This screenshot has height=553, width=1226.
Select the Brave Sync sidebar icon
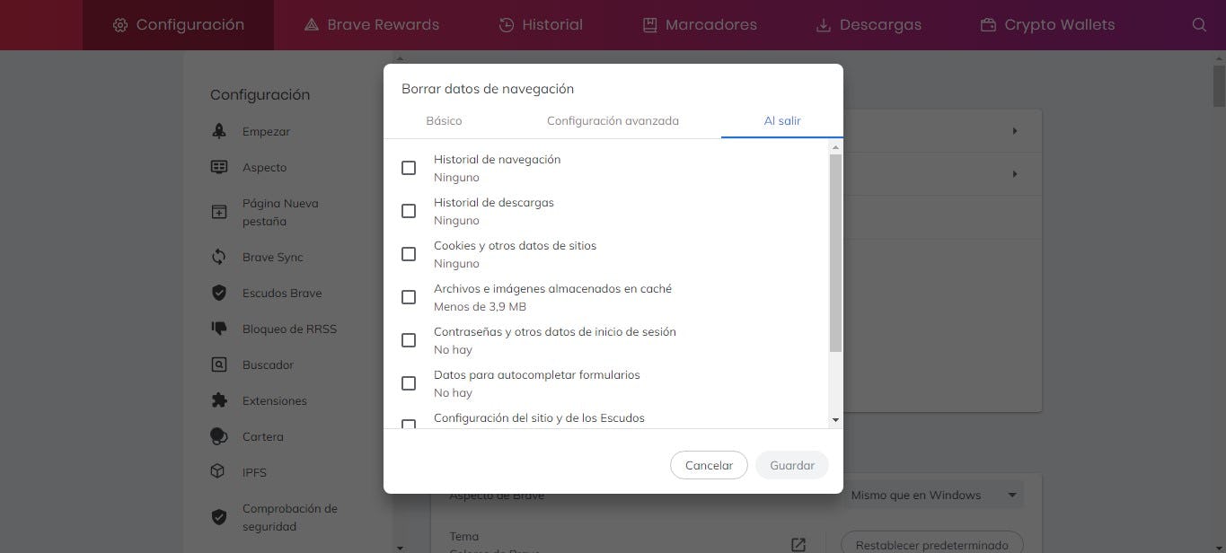pyautogui.click(x=218, y=257)
